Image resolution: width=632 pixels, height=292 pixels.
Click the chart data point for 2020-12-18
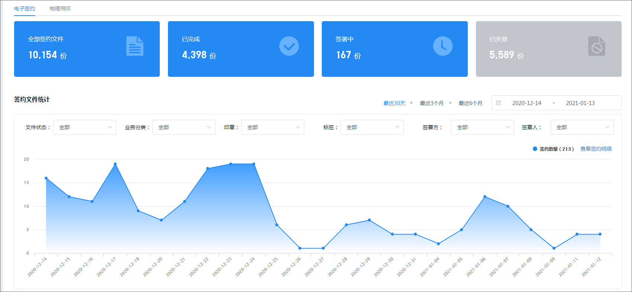[138, 211]
